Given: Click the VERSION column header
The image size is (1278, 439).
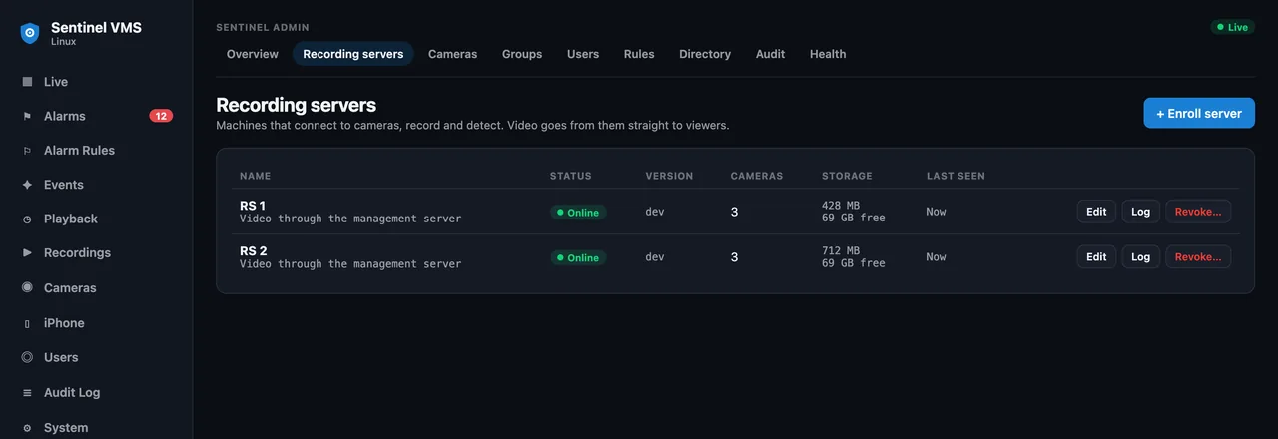Looking at the screenshot, I should 670,176.
